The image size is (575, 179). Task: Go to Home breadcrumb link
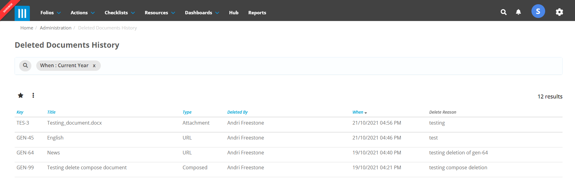[27, 28]
